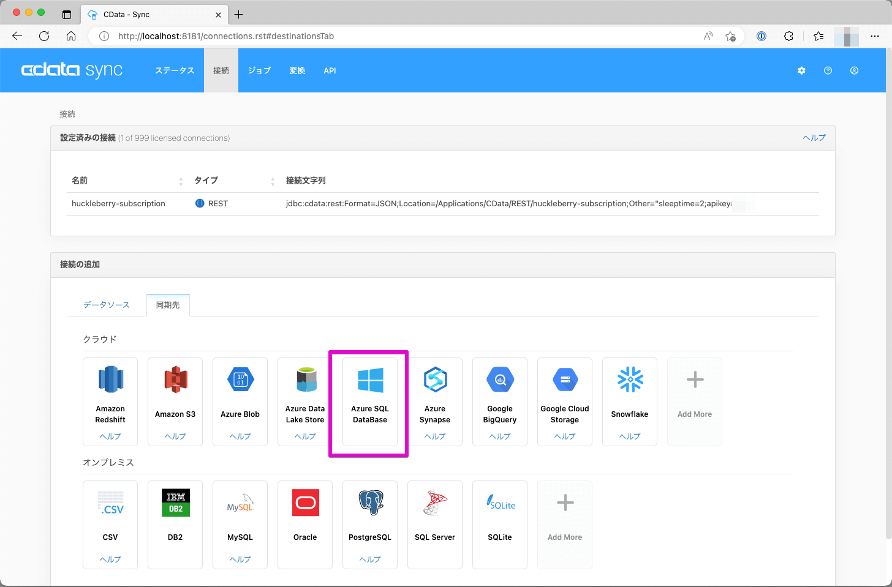Open browser extensions puzzle icon
Image resolution: width=892 pixels, height=587 pixels.
click(x=788, y=36)
